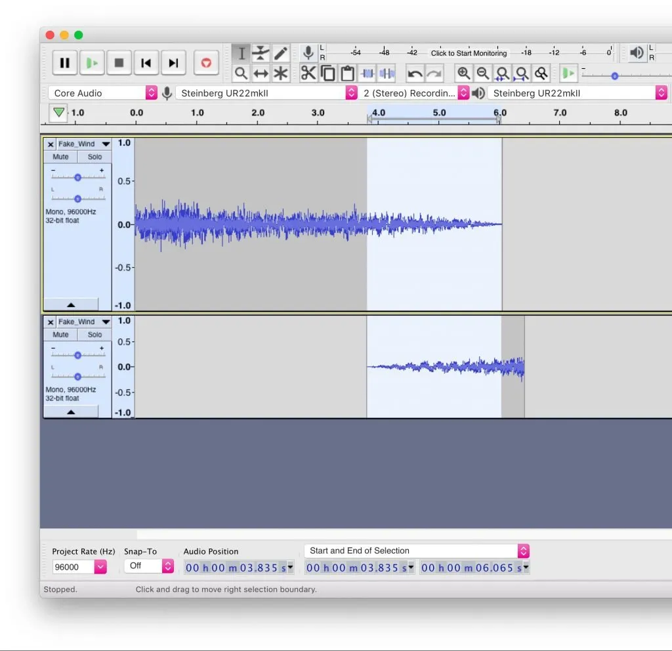
Task: Open Audio Position time format arrow
Action: click(x=291, y=568)
